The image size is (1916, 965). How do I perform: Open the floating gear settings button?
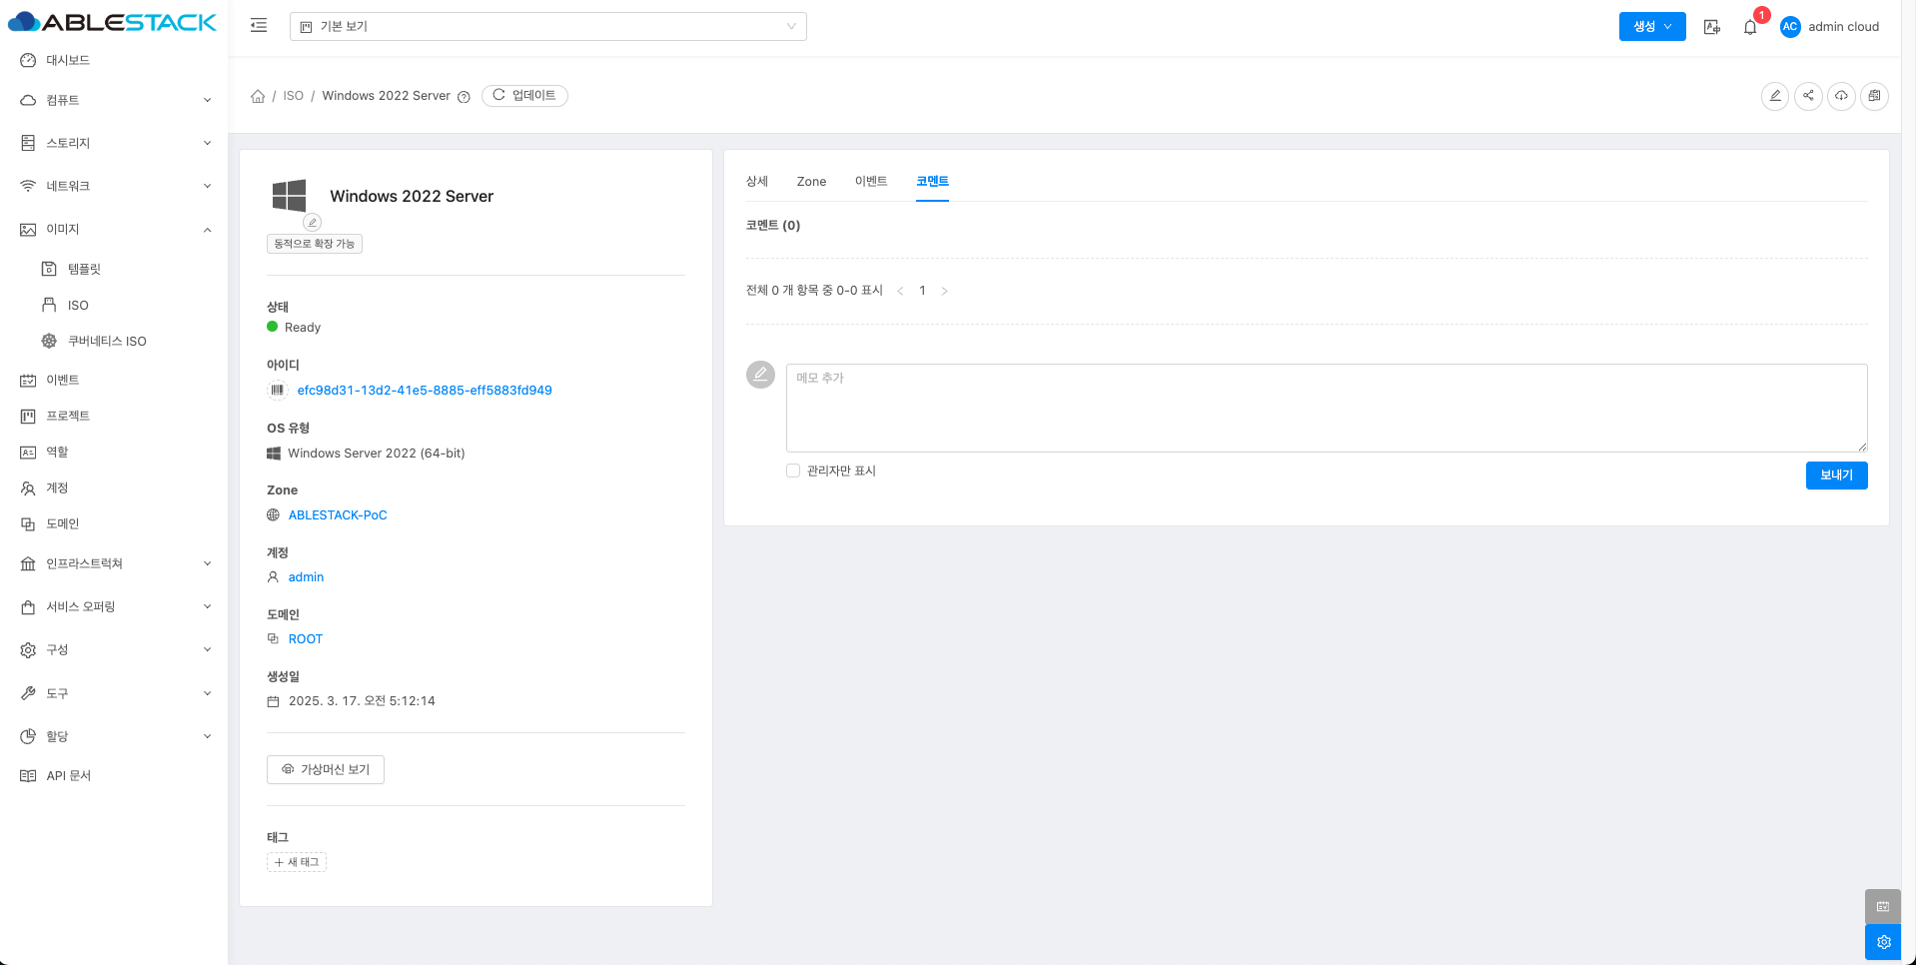click(1883, 942)
